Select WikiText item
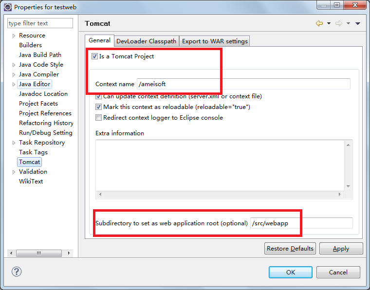The image size is (370, 290). click(x=31, y=181)
